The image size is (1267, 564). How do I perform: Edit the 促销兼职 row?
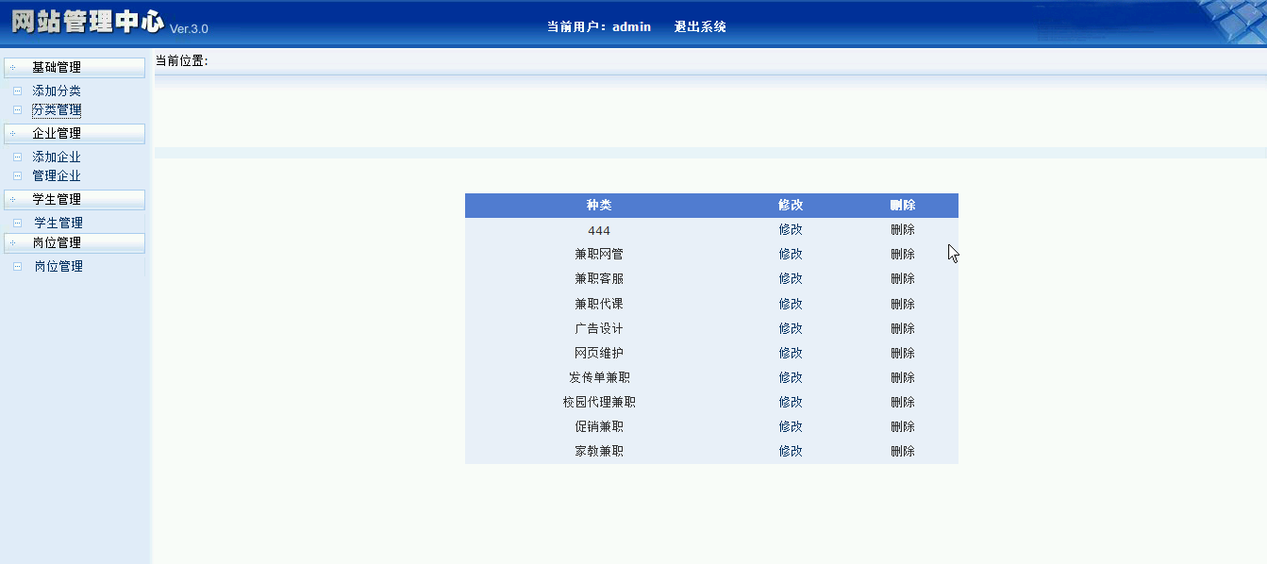(x=791, y=426)
